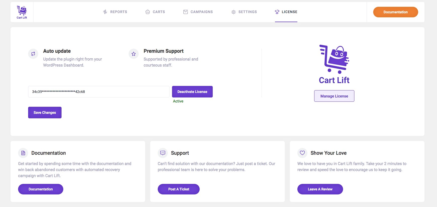The height and width of the screenshot is (207, 437).
Task: Click the Settings gear icon in navigation
Action: tap(234, 12)
